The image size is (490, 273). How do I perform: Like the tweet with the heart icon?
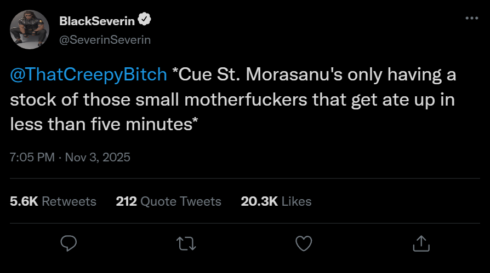(303, 243)
